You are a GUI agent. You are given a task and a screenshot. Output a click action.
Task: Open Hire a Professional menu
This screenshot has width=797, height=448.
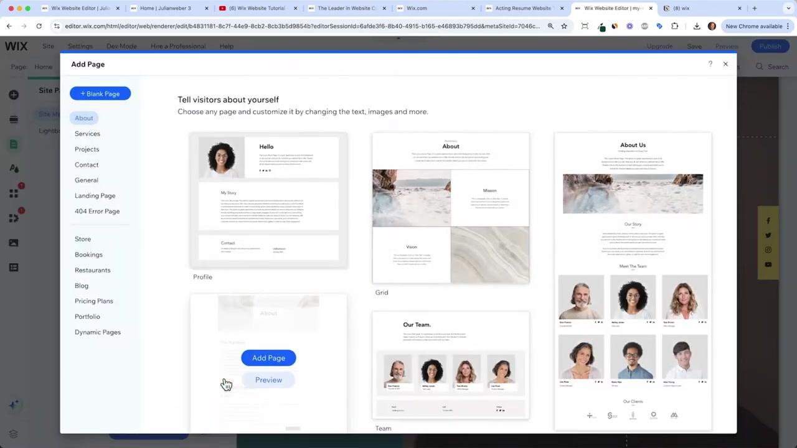pos(178,46)
